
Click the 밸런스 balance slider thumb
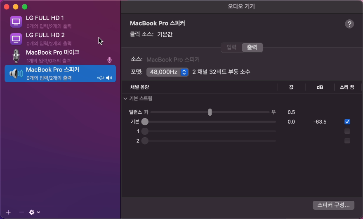210,112
